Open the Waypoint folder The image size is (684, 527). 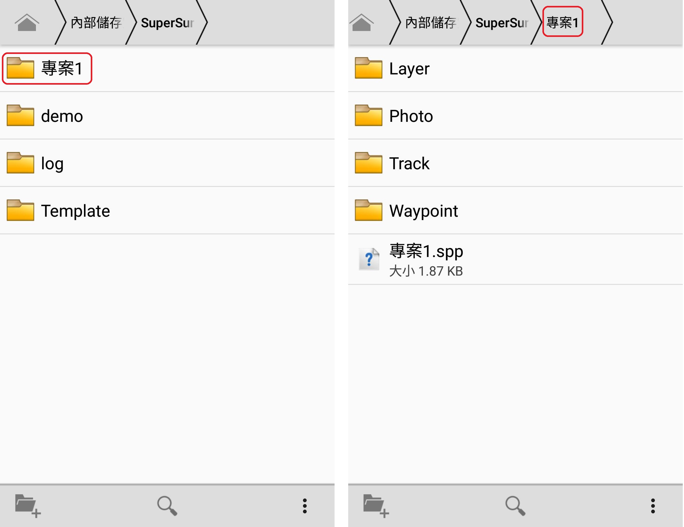[516, 210]
